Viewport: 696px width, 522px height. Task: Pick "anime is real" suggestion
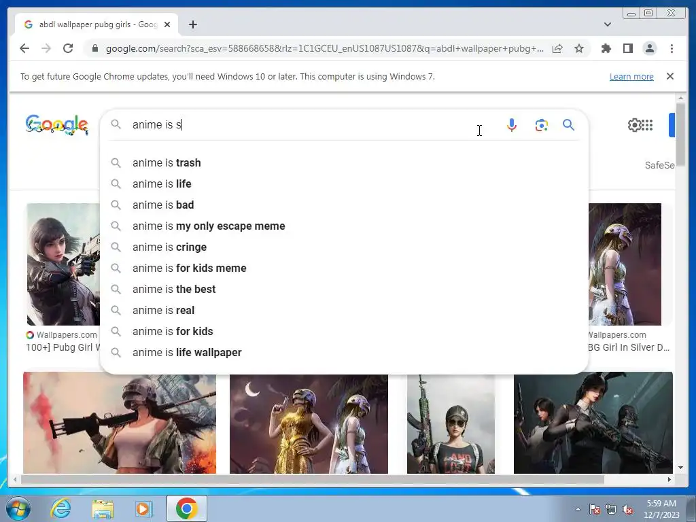pos(344,310)
